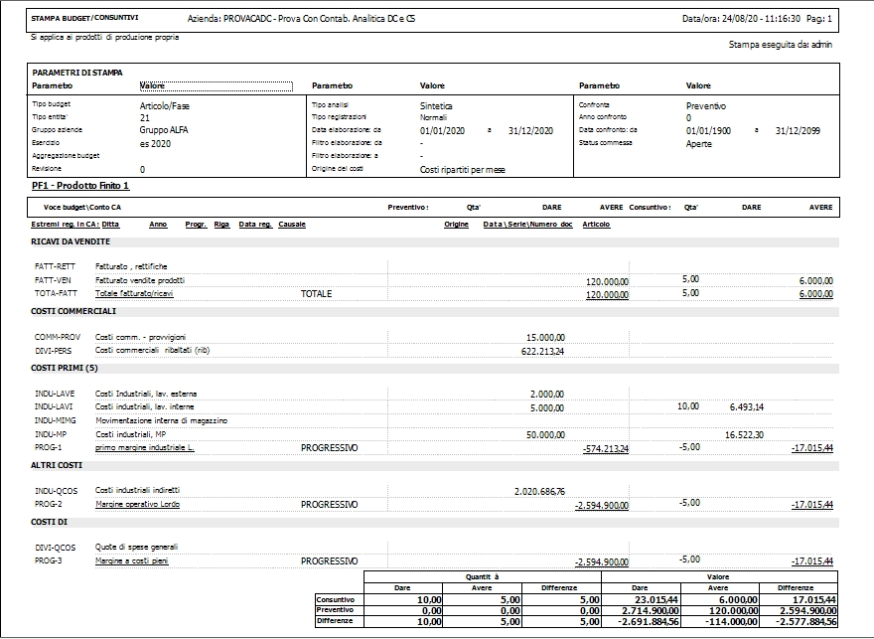Click the Articolo column header
This screenshot has width=874, height=639.
tap(596, 225)
